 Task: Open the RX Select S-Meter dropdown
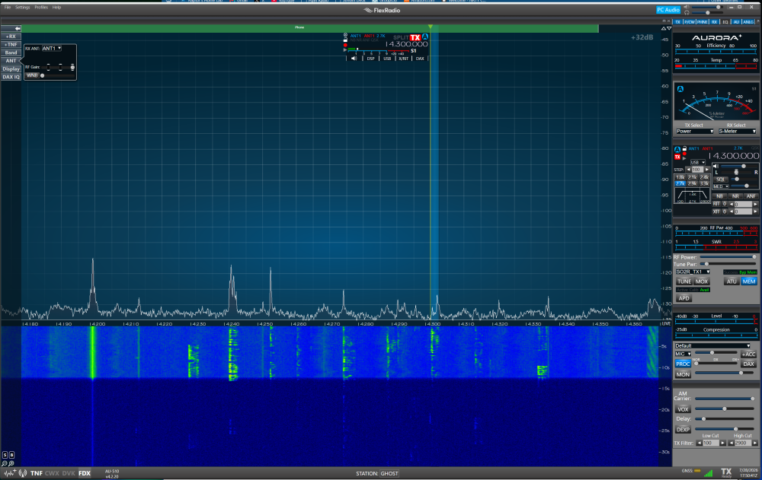coord(737,131)
